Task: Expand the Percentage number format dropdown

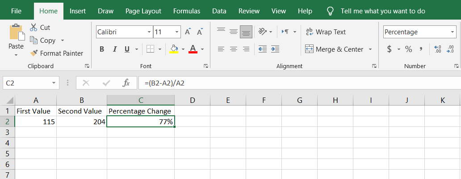Action: tap(452, 32)
